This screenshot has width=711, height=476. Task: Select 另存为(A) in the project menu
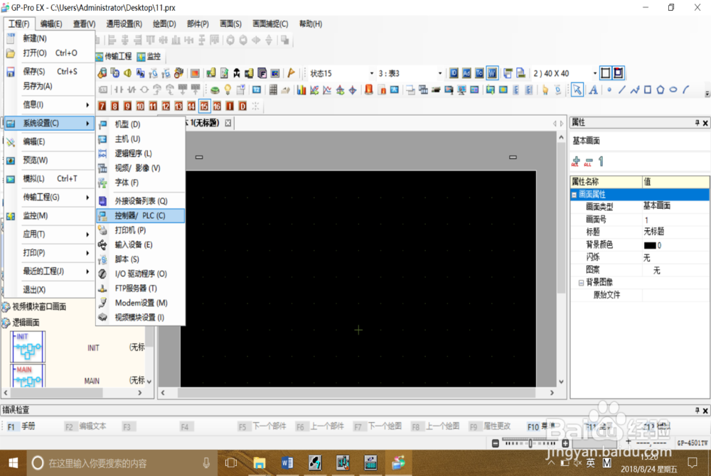[50, 86]
